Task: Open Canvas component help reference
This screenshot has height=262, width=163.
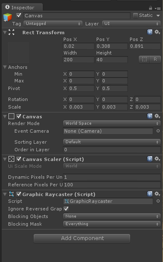Action: [x=149, y=116]
